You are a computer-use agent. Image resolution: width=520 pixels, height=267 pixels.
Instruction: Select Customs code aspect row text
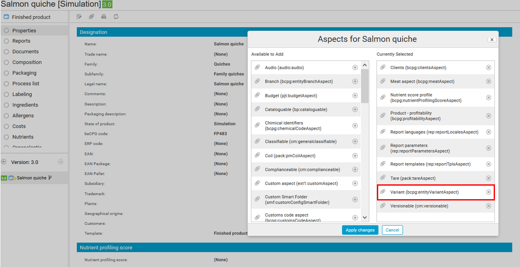[x=292, y=217]
